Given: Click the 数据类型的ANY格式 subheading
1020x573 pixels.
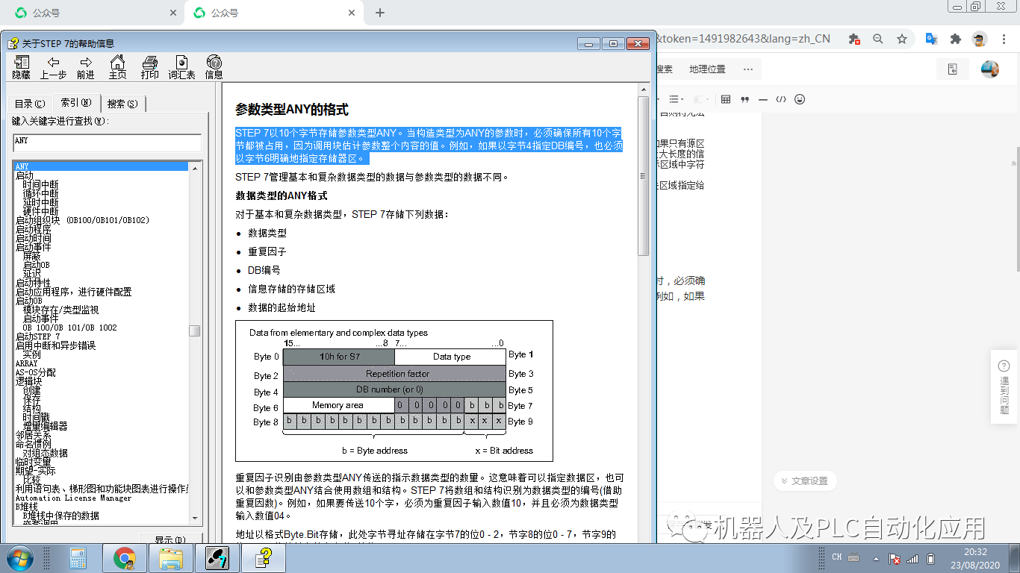Looking at the screenshot, I should [282, 195].
